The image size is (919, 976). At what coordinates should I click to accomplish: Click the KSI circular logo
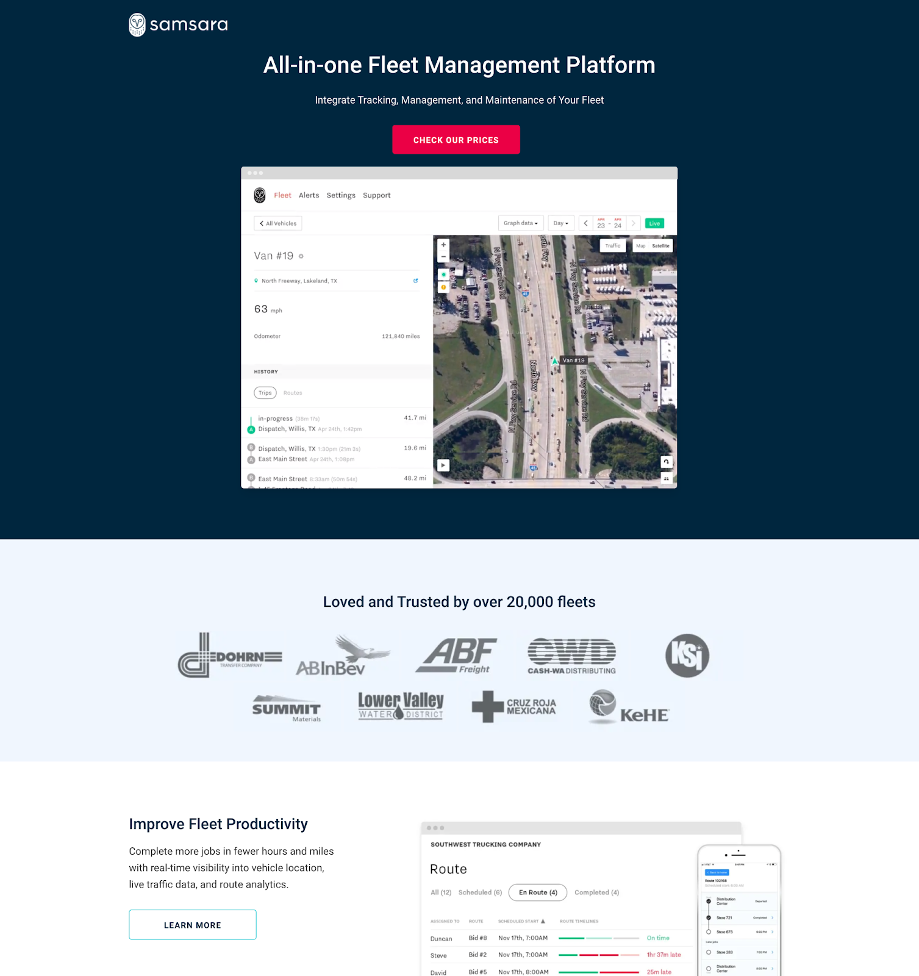point(687,656)
